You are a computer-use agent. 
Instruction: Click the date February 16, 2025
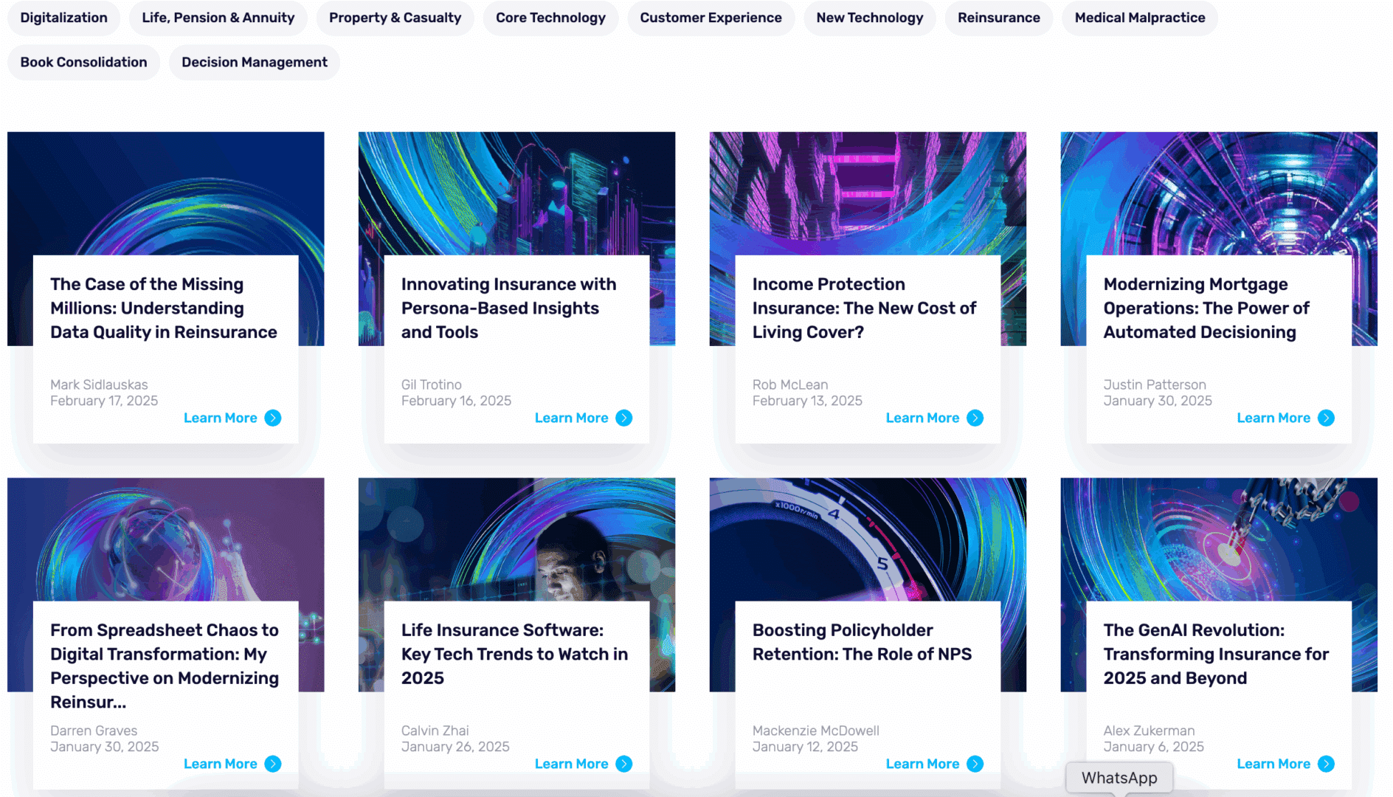[456, 401]
